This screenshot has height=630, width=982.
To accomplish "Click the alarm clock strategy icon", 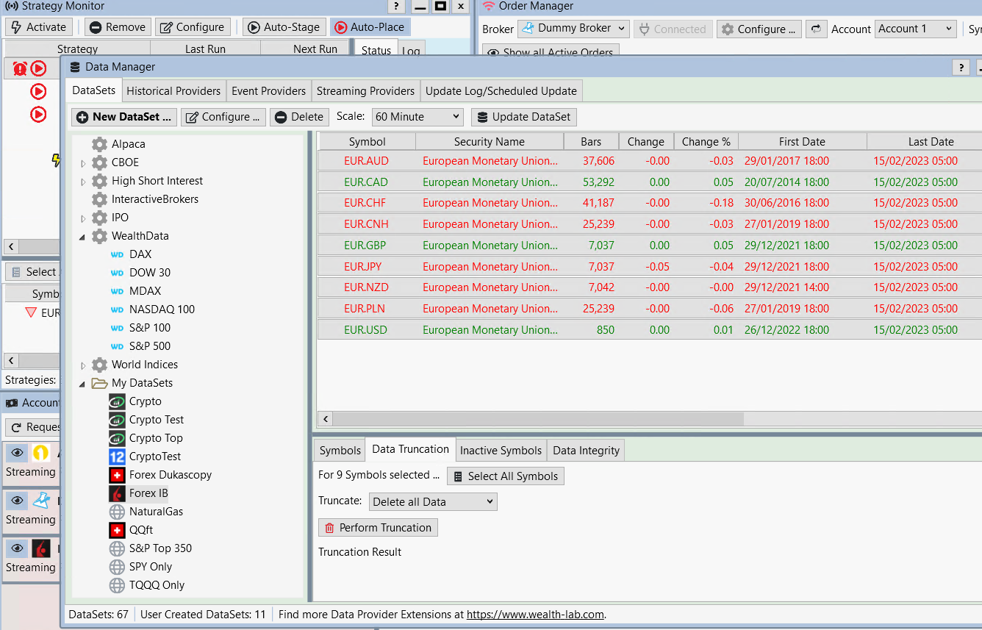I will (x=20, y=69).
